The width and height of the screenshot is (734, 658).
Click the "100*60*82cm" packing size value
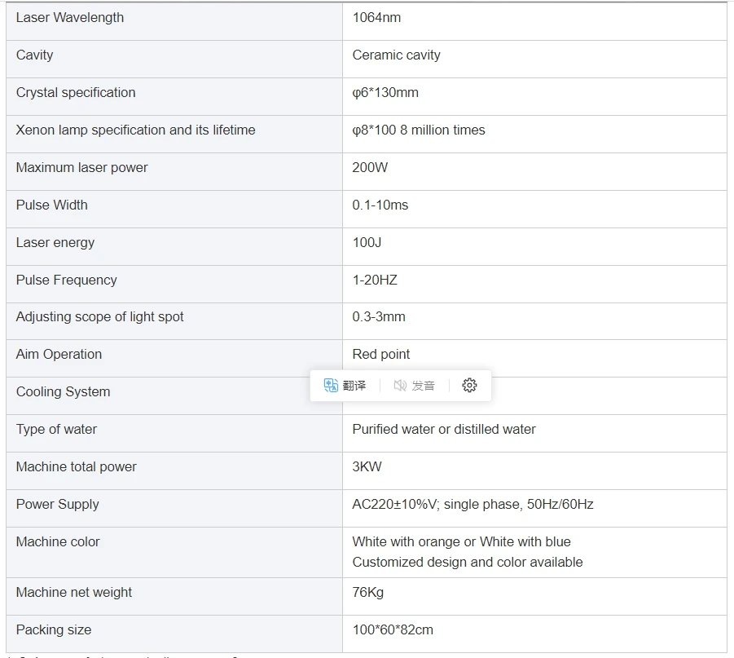point(393,630)
